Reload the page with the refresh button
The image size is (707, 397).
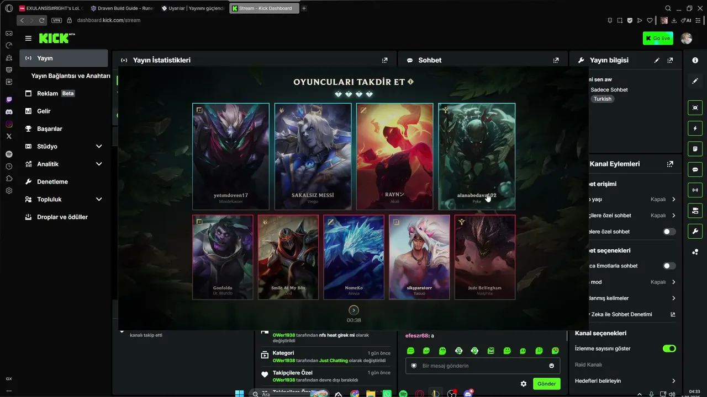(41, 20)
